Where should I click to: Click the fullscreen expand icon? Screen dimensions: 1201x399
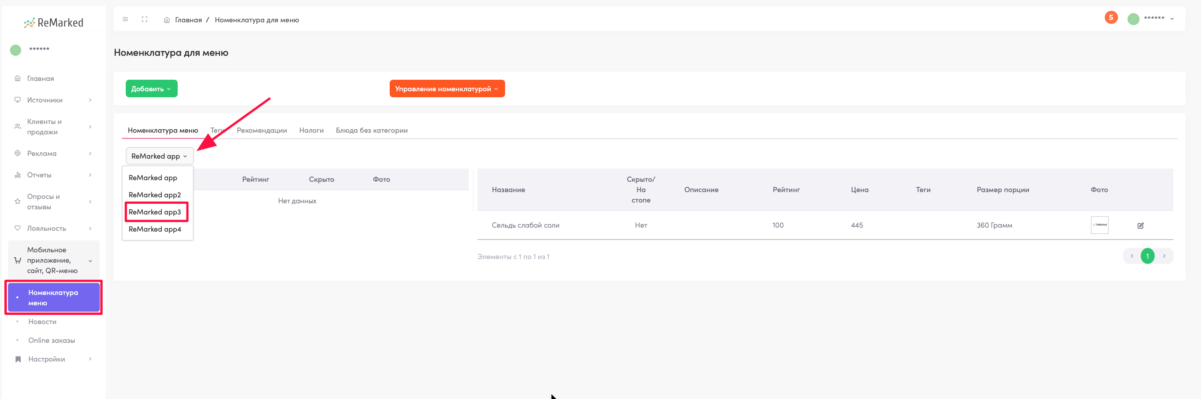click(145, 20)
